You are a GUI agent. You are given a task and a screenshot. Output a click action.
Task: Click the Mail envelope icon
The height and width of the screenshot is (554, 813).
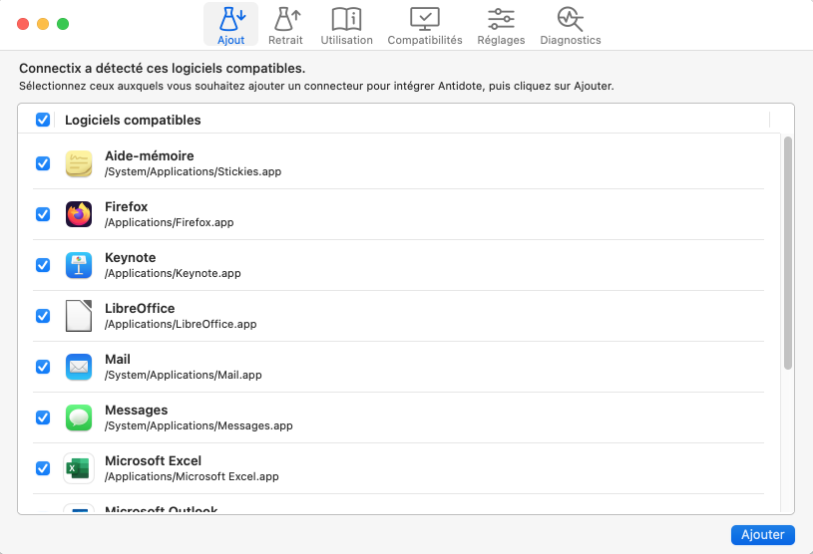(x=79, y=367)
